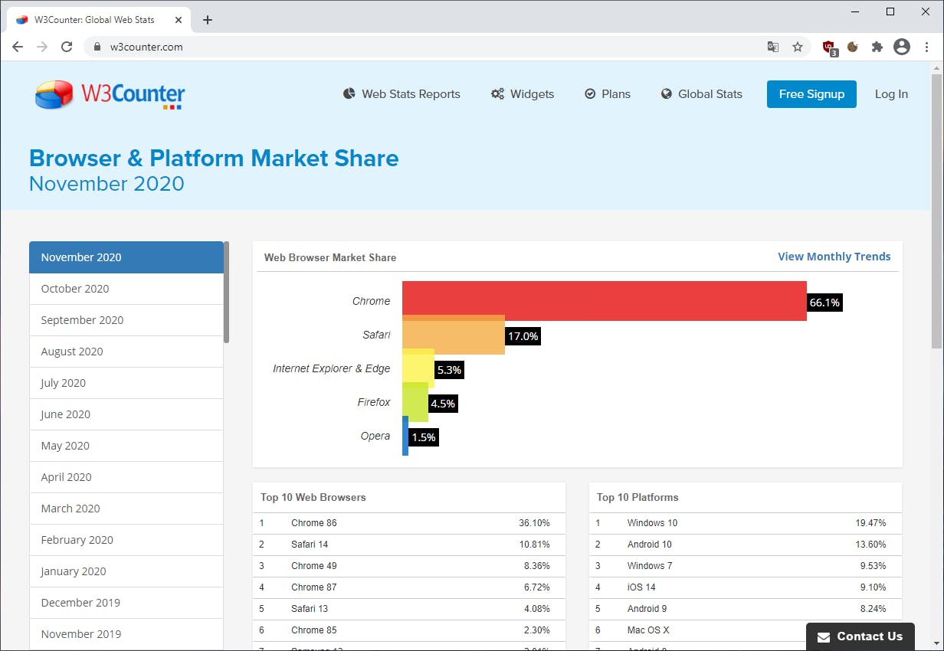Viewport: 944px width, 651px height.
Task: Click the Safari 14 table row
Action: [409, 545]
